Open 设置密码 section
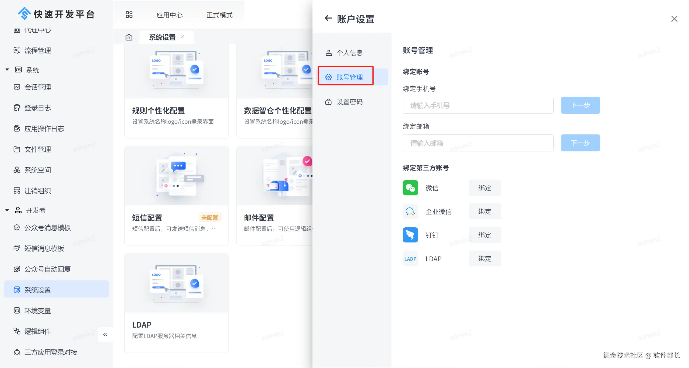689x368 pixels. 349,102
